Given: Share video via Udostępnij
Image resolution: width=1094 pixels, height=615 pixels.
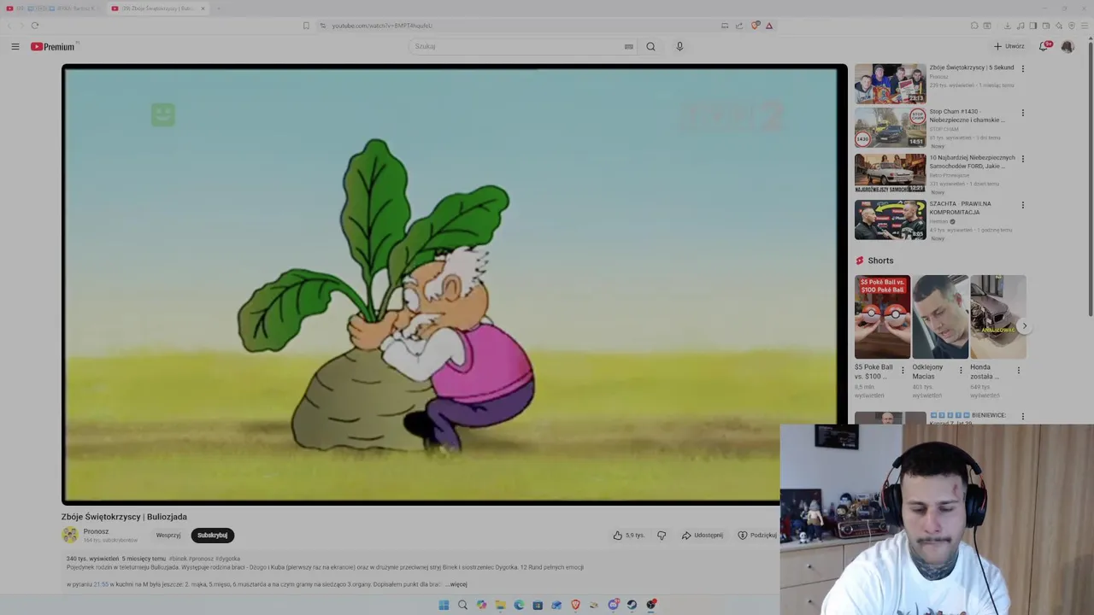Looking at the screenshot, I should click(x=703, y=536).
